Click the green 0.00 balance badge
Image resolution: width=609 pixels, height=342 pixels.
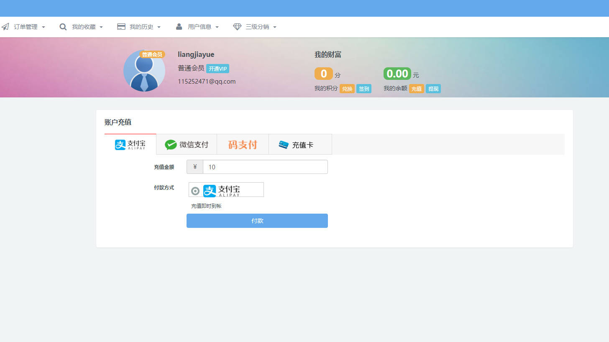397,74
